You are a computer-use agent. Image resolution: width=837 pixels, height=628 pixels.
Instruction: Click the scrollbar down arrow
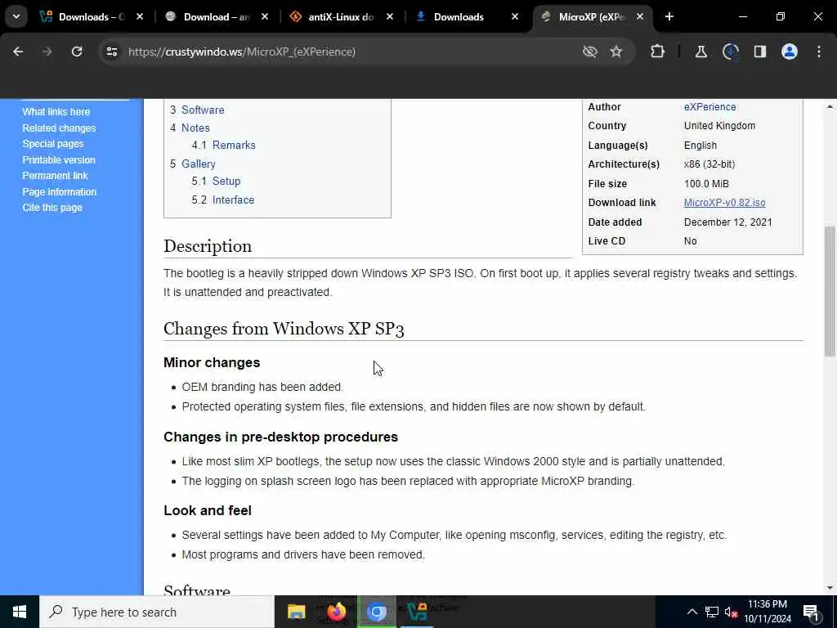(x=830, y=588)
